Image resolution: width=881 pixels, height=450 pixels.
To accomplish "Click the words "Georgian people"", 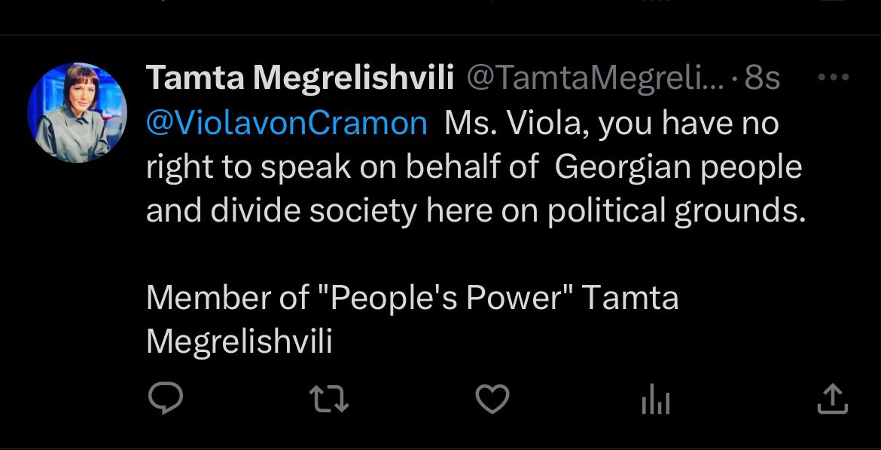I will coord(678,167).
